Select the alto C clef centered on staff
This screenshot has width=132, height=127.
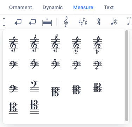click(98, 87)
